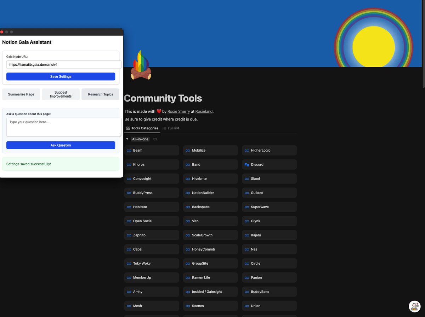Click the link icon beside Skool
Image resolution: width=425 pixels, height=317 pixels.
(247, 178)
